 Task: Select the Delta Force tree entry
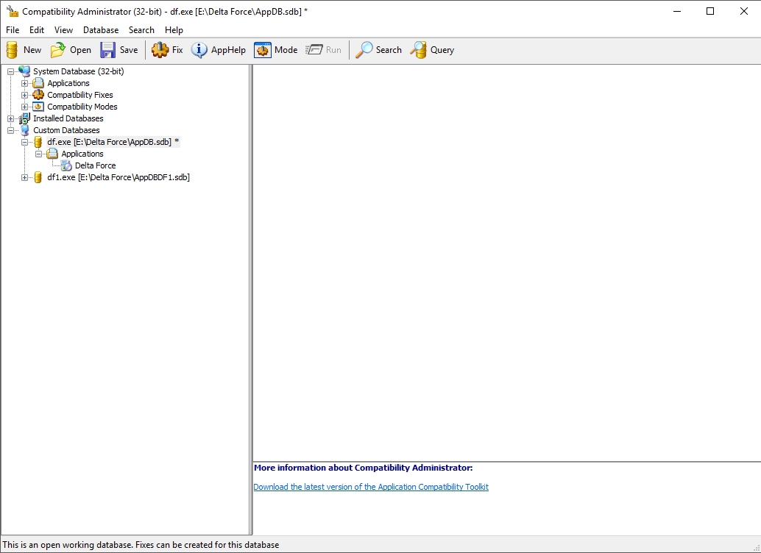click(x=95, y=165)
